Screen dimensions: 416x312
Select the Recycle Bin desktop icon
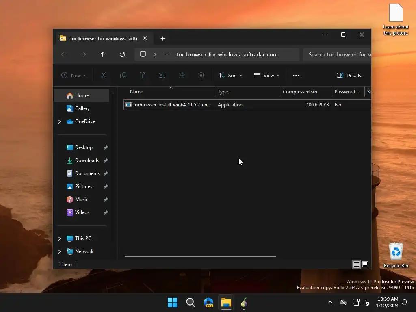[396, 255]
